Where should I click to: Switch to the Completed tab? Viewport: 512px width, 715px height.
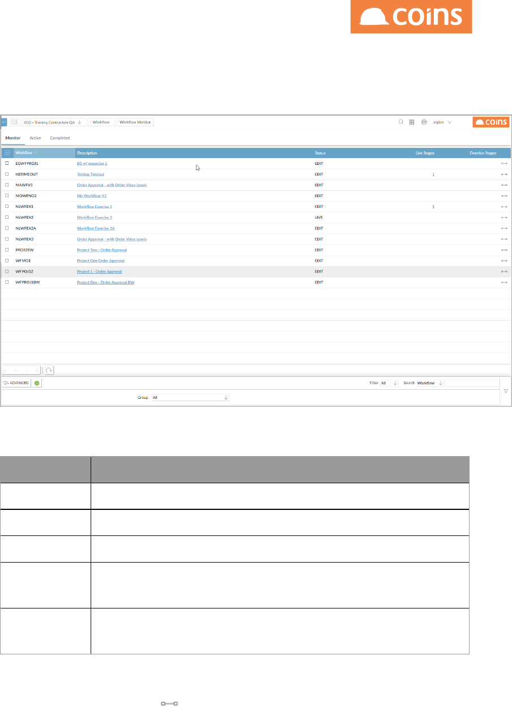(59, 138)
